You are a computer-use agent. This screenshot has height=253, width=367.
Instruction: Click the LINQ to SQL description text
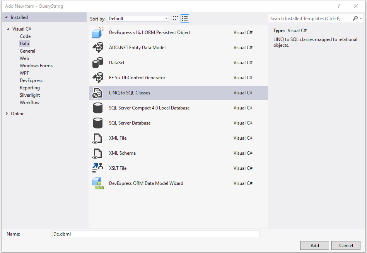click(315, 43)
